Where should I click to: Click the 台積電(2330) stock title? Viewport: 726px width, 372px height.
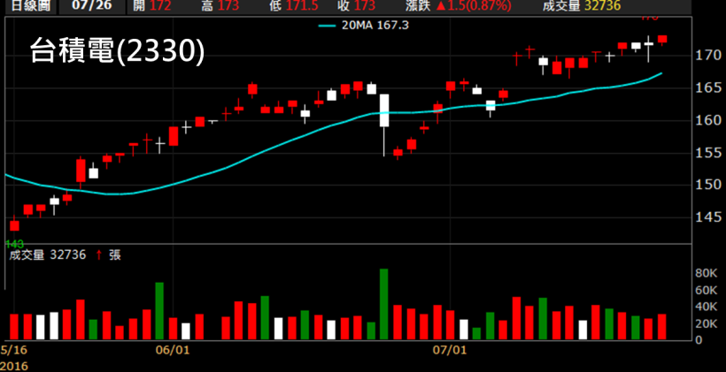tap(117, 51)
